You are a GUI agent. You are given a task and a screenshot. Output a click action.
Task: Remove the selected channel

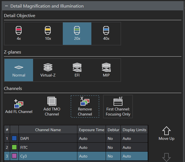85,106
